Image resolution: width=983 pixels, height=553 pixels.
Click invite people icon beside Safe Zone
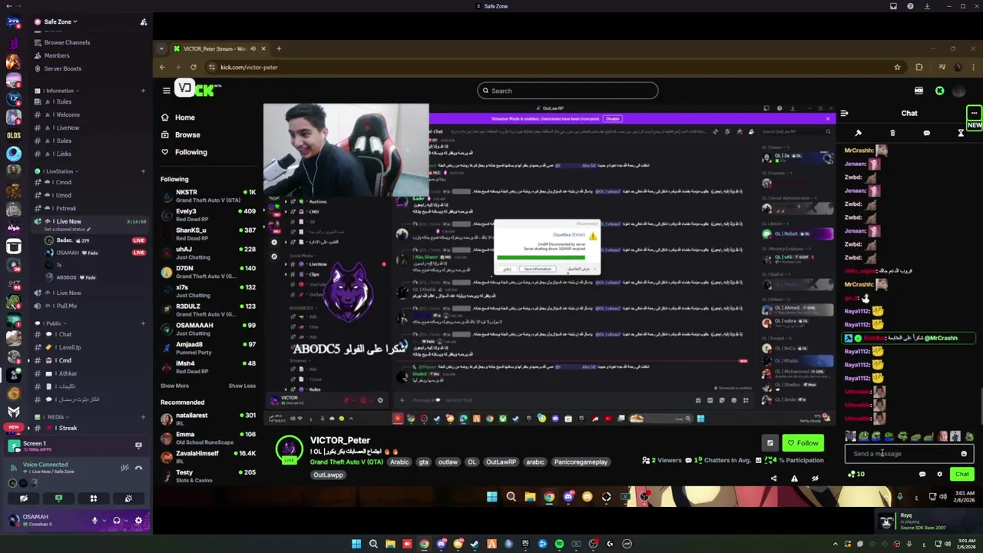click(144, 22)
